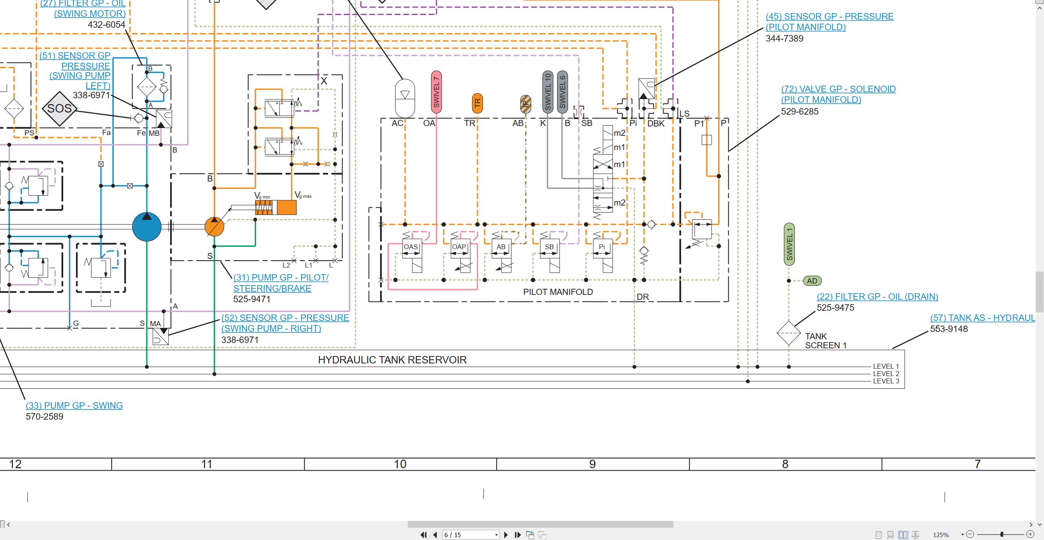The height and width of the screenshot is (540, 1044).
Task: Click the zoom slider handle
Action: point(1002,534)
